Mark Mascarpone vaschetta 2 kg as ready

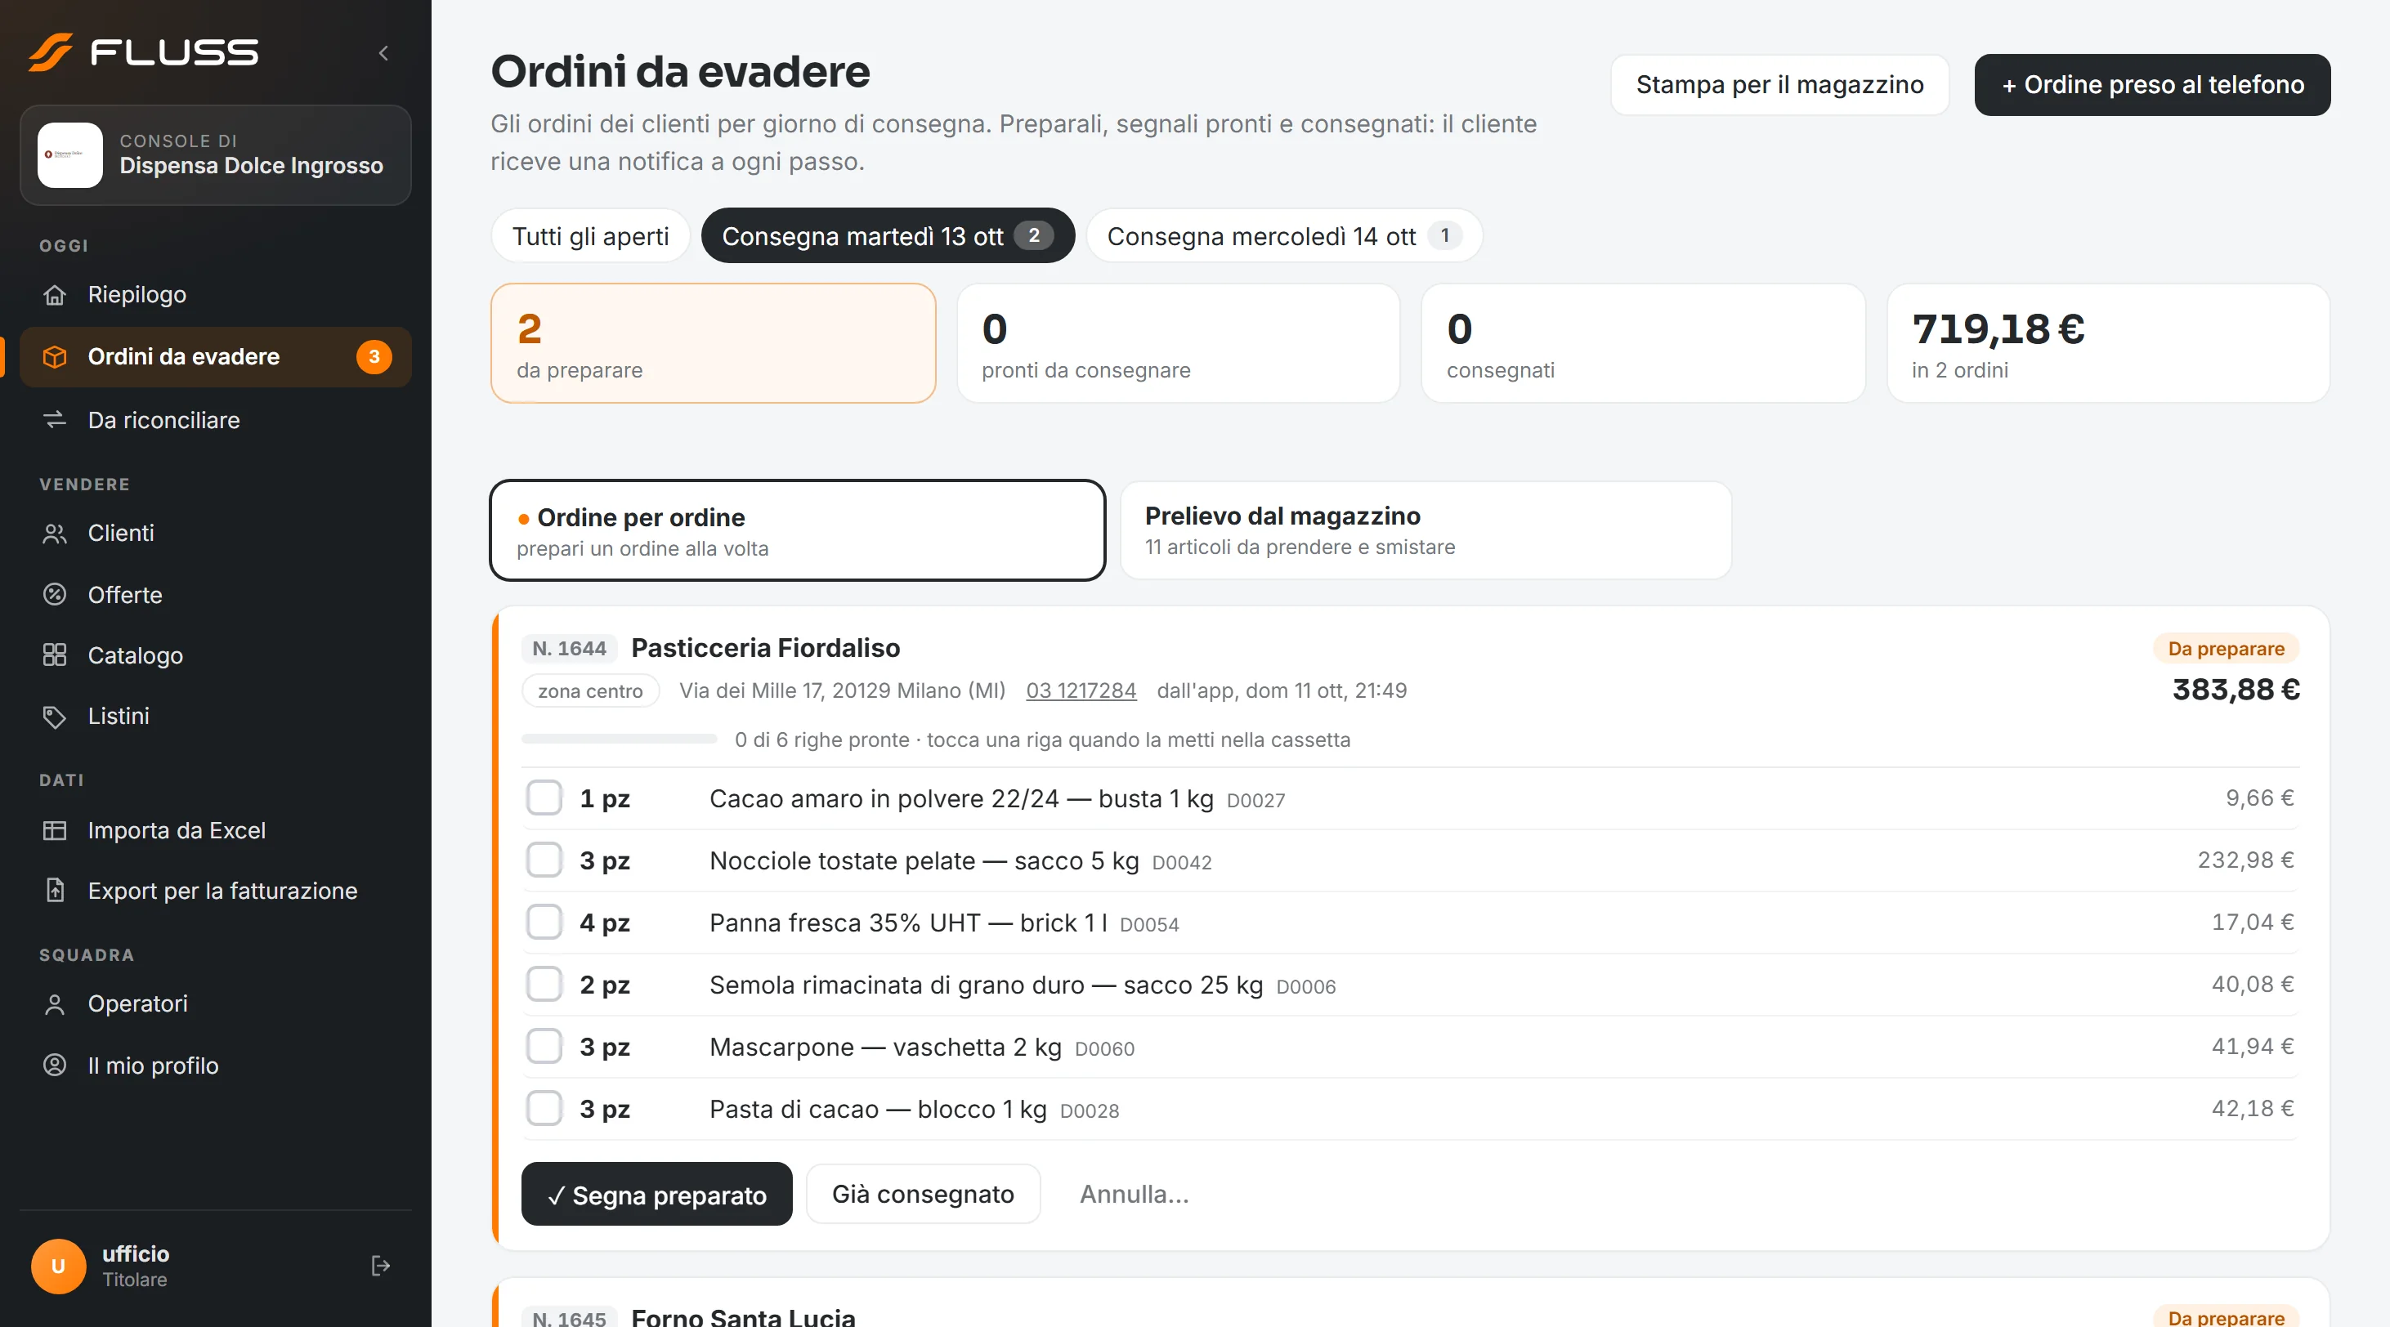544,1046
